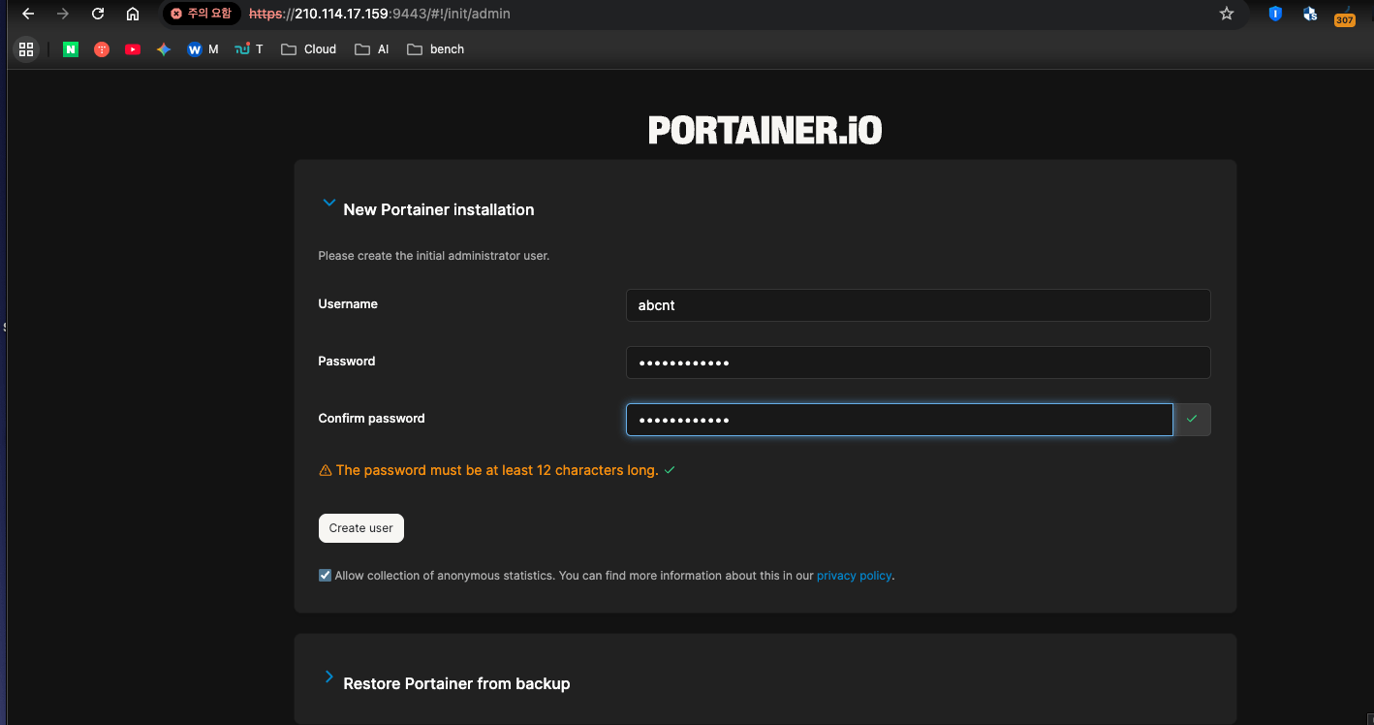Open the red round bookmark icon
Viewport: 1374px width, 725px height.
click(102, 49)
